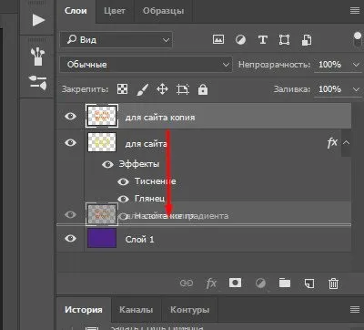
Task: Hide the Слой 1 layer
Action: 70,238
